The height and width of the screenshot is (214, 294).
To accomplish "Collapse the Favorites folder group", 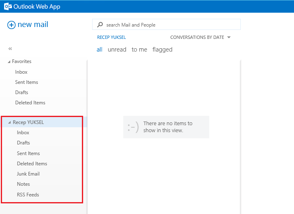I will [x=9, y=62].
